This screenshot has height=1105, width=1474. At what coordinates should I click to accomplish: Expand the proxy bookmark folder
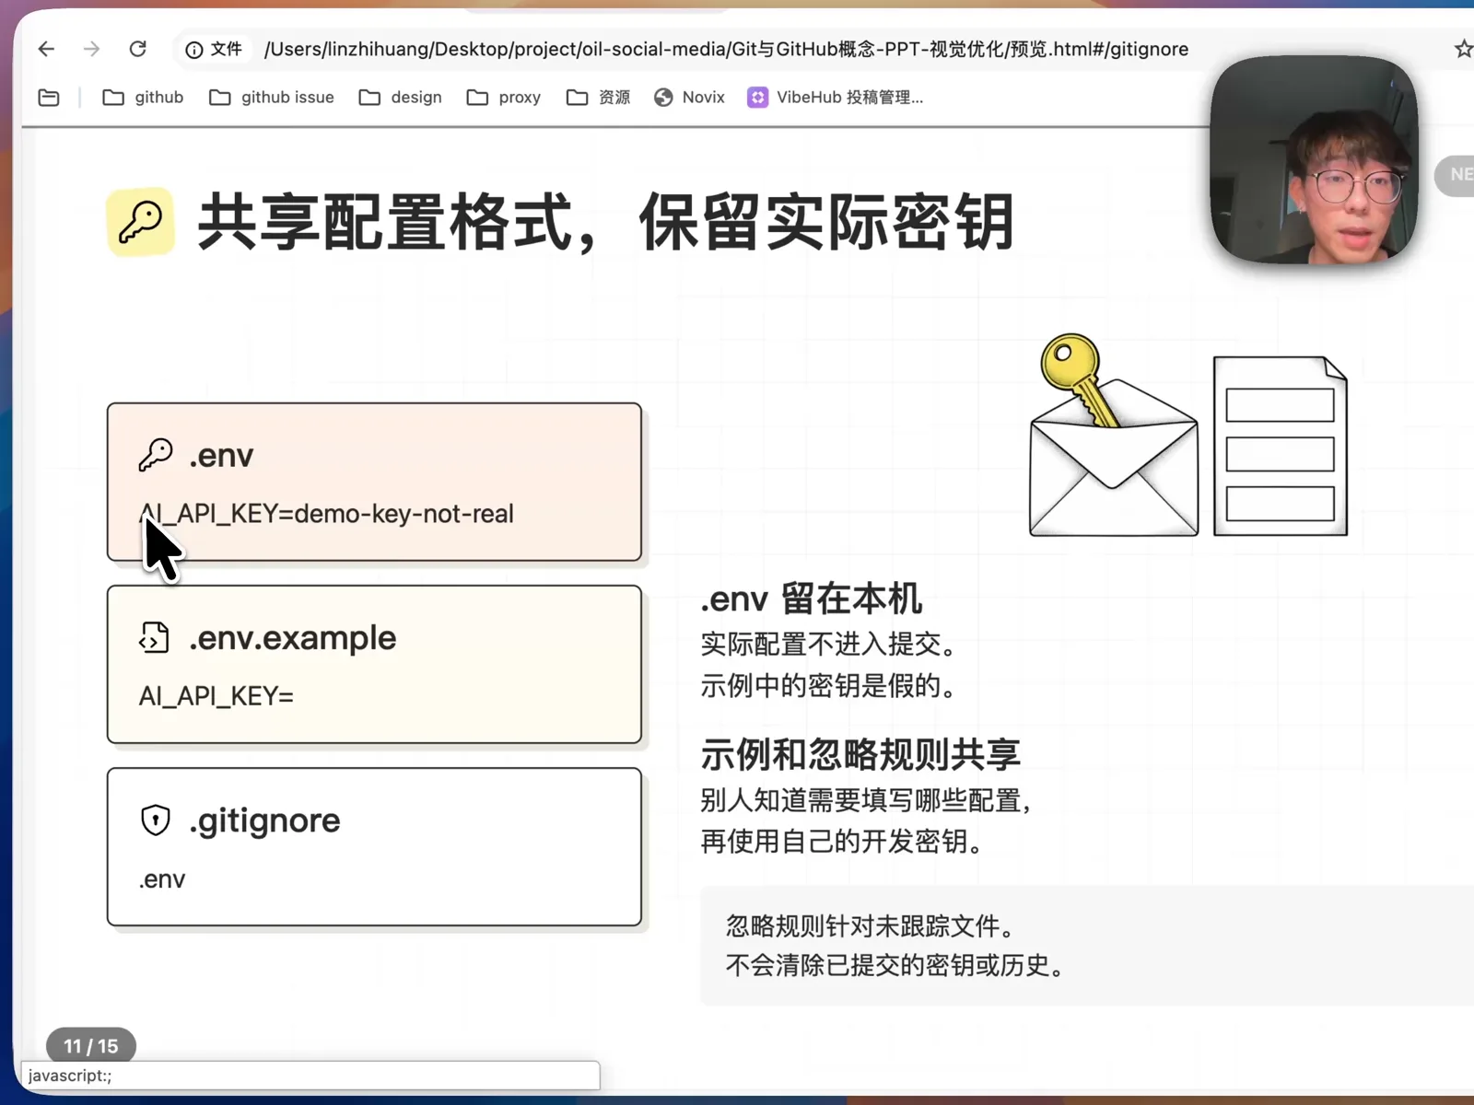click(x=504, y=98)
